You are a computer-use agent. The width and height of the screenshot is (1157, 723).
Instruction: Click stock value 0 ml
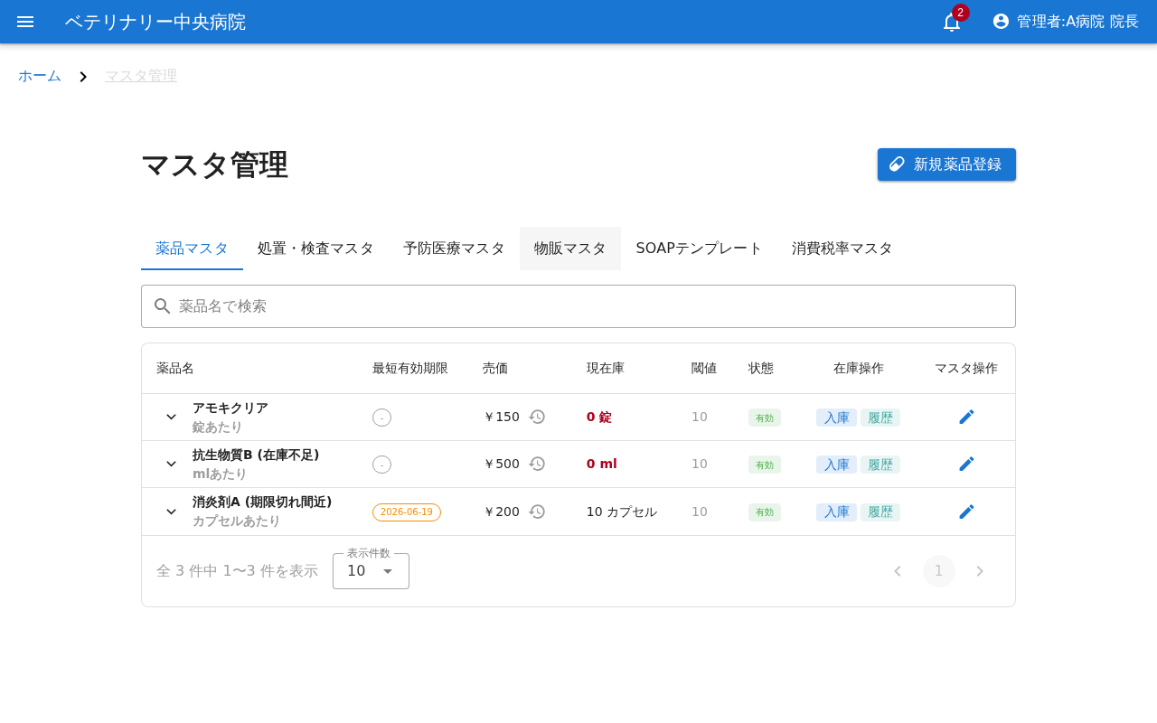(x=602, y=464)
